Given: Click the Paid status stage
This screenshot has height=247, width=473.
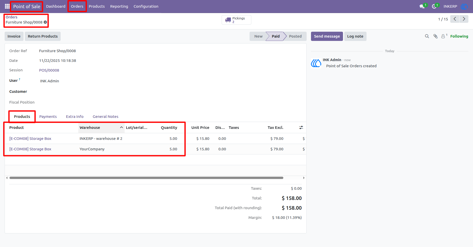Looking at the screenshot, I should 276,36.
